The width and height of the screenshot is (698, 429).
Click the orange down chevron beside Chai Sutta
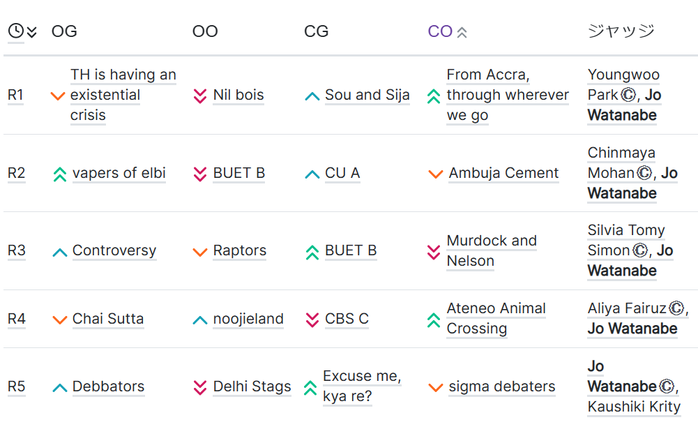tap(60, 319)
